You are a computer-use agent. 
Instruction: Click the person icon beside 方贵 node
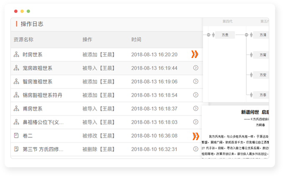[x=214, y=35]
